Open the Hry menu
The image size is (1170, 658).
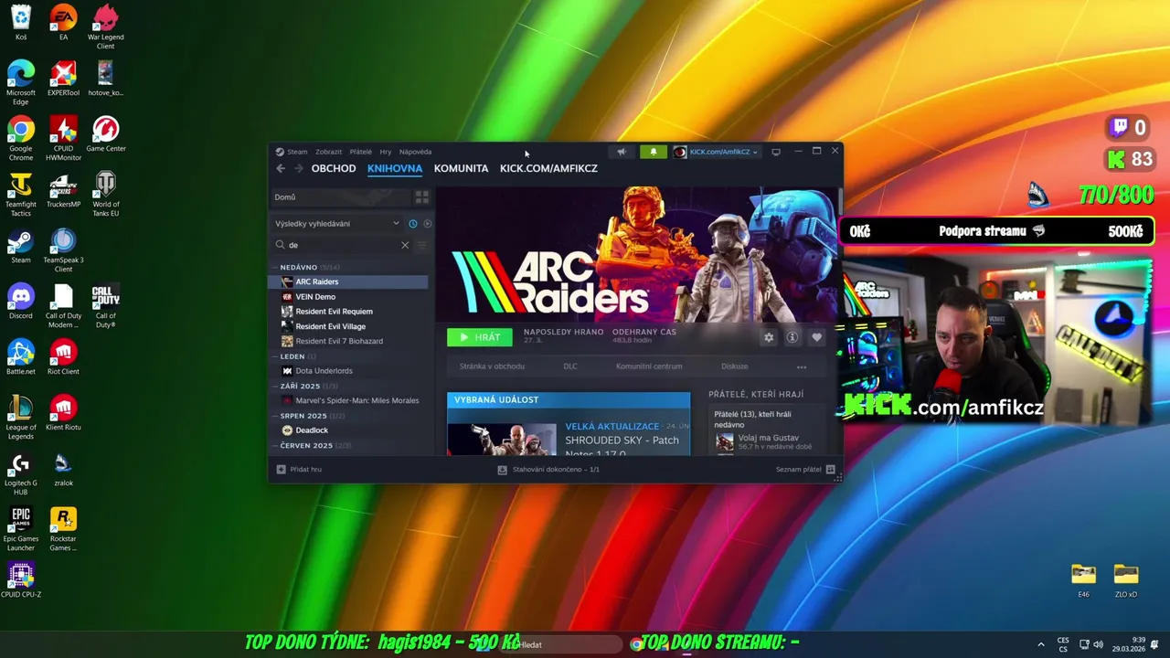tap(386, 152)
